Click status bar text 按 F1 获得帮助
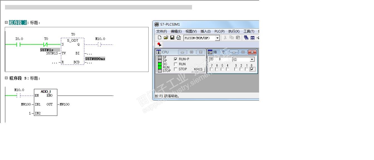374x160 pixels. pyautogui.click(x=167, y=96)
